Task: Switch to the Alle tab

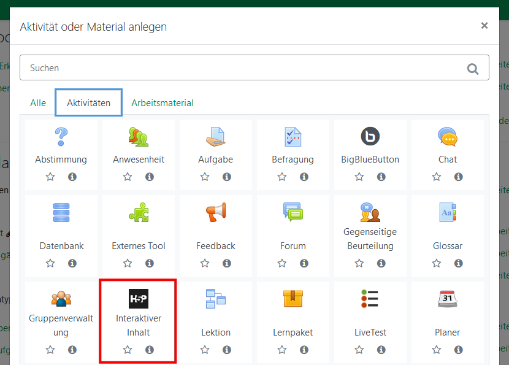Action: [x=38, y=103]
